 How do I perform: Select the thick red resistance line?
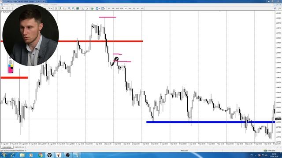point(100,41)
